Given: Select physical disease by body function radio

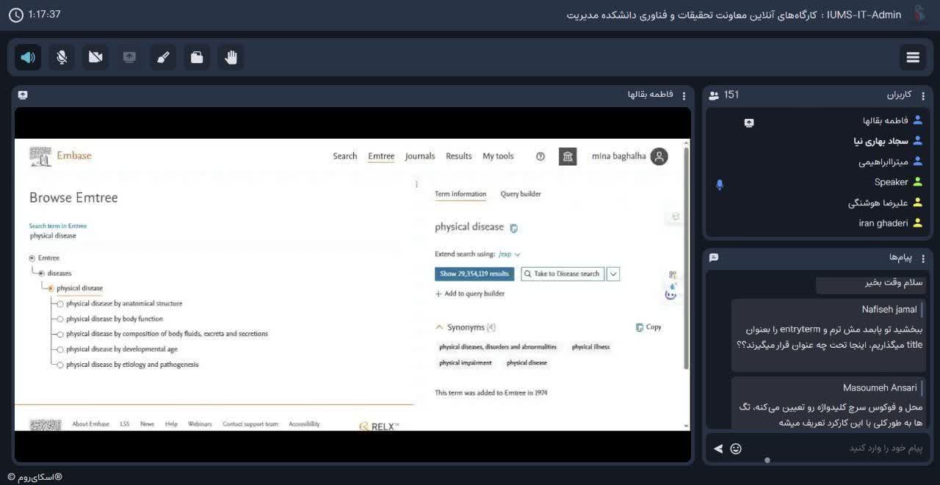Looking at the screenshot, I should tap(60, 318).
